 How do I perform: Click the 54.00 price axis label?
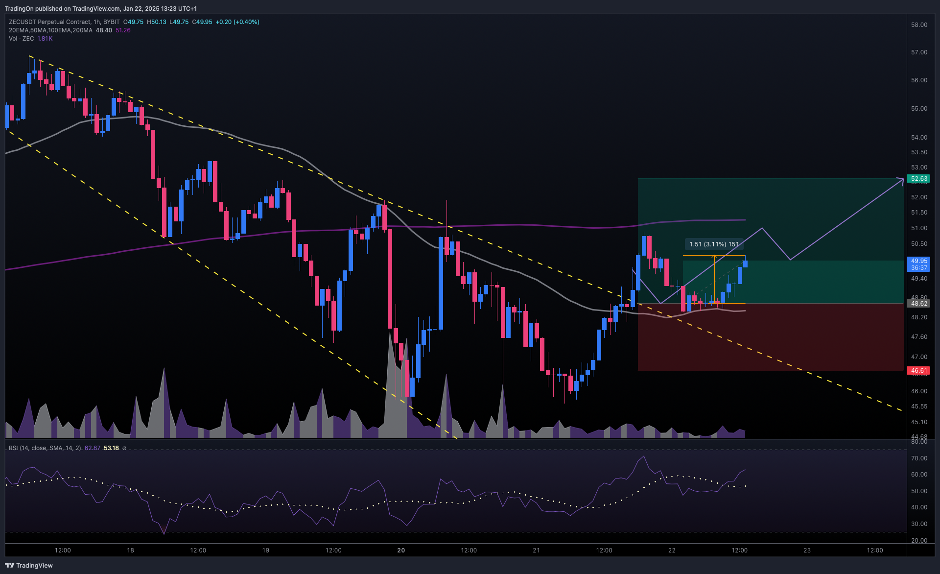click(919, 138)
